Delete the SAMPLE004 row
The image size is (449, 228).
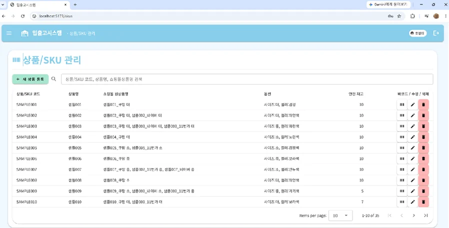point(423,137)
